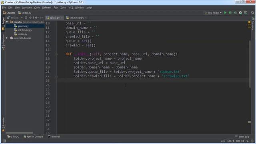Open the Help menu
This screenshot has width=256, height=144.
tap(89, 8)
